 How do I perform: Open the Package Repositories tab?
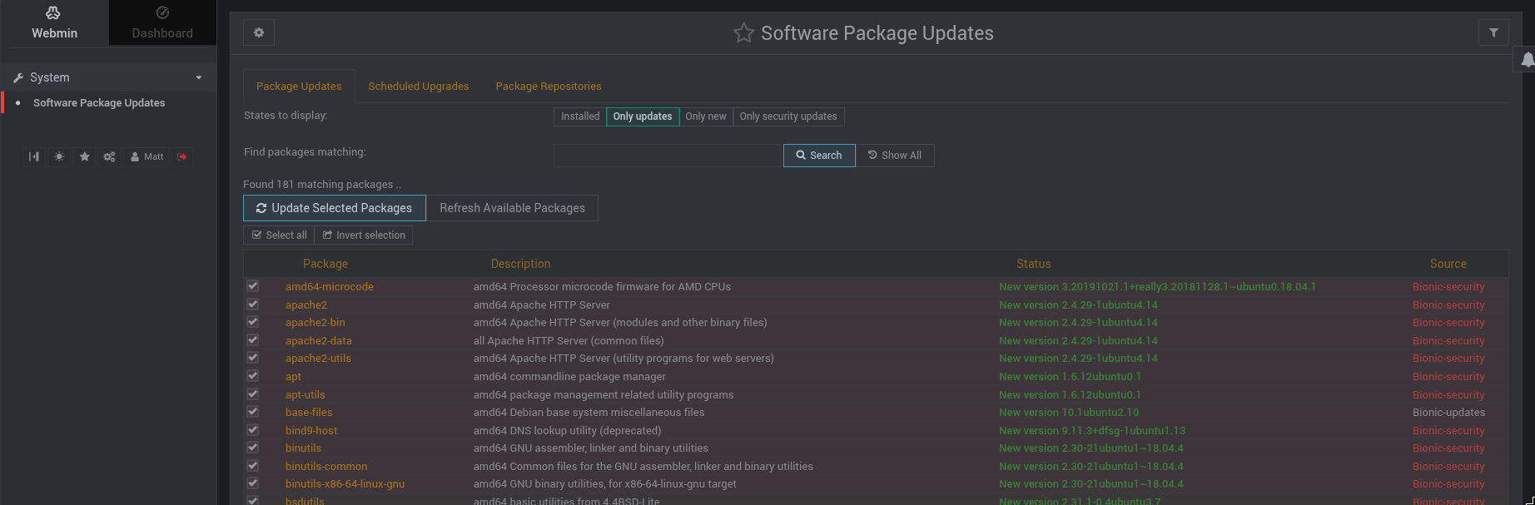549,87
